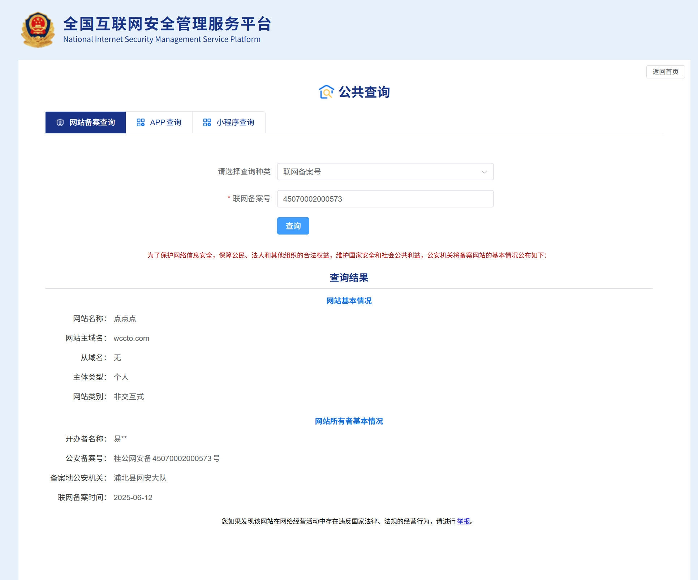Click the National Internet Security Management subtitle
The height and width of the screenshot is (580, 698).
click(x=162, y=39)
